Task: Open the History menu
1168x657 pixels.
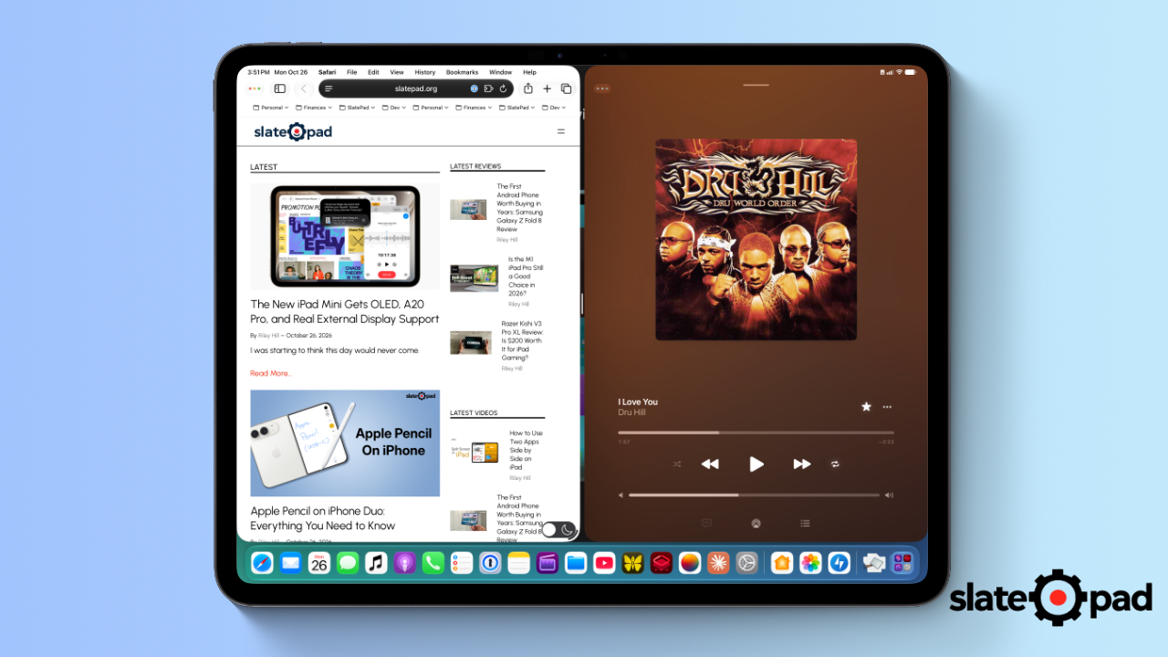Action: pyautogui.click(x=425, y=72)
